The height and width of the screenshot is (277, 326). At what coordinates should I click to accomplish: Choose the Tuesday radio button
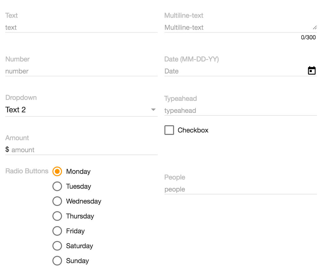click(x=57, y=186)
